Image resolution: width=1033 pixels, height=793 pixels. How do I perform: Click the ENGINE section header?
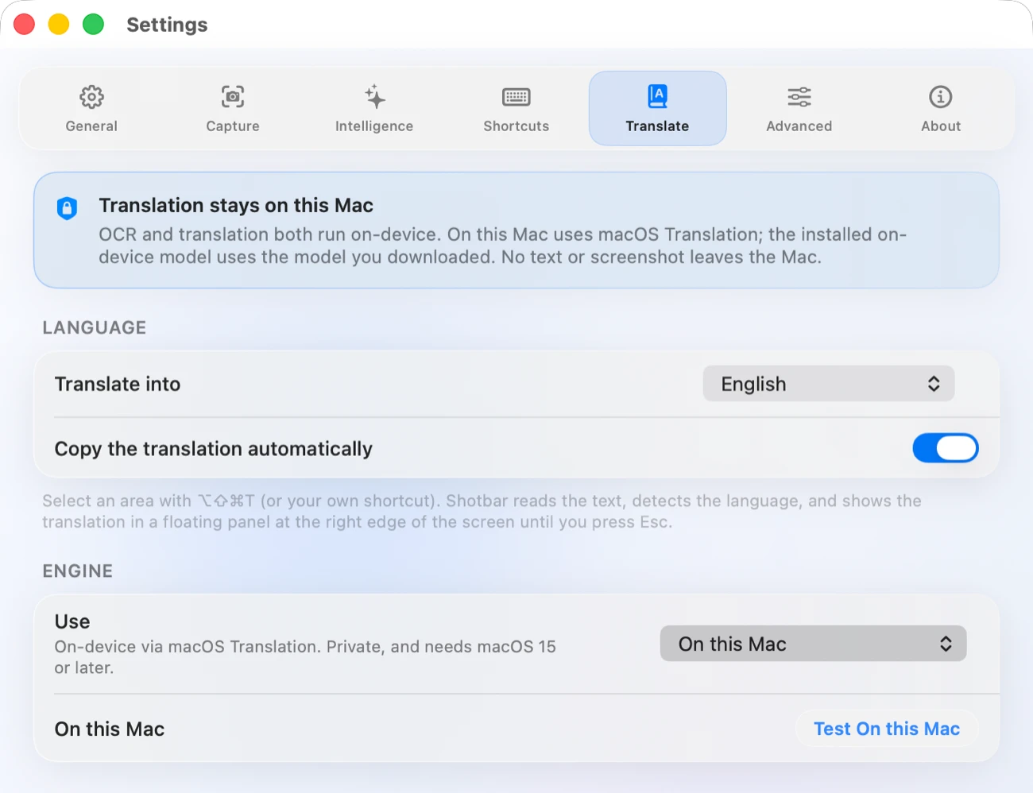pyautogui.click(x=78, y=571)
